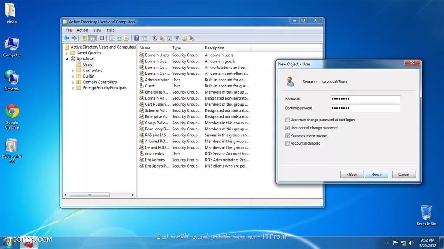Click the Find objects toolbar icon
This screenshot has height=249, width=444.
pos(184,38)
